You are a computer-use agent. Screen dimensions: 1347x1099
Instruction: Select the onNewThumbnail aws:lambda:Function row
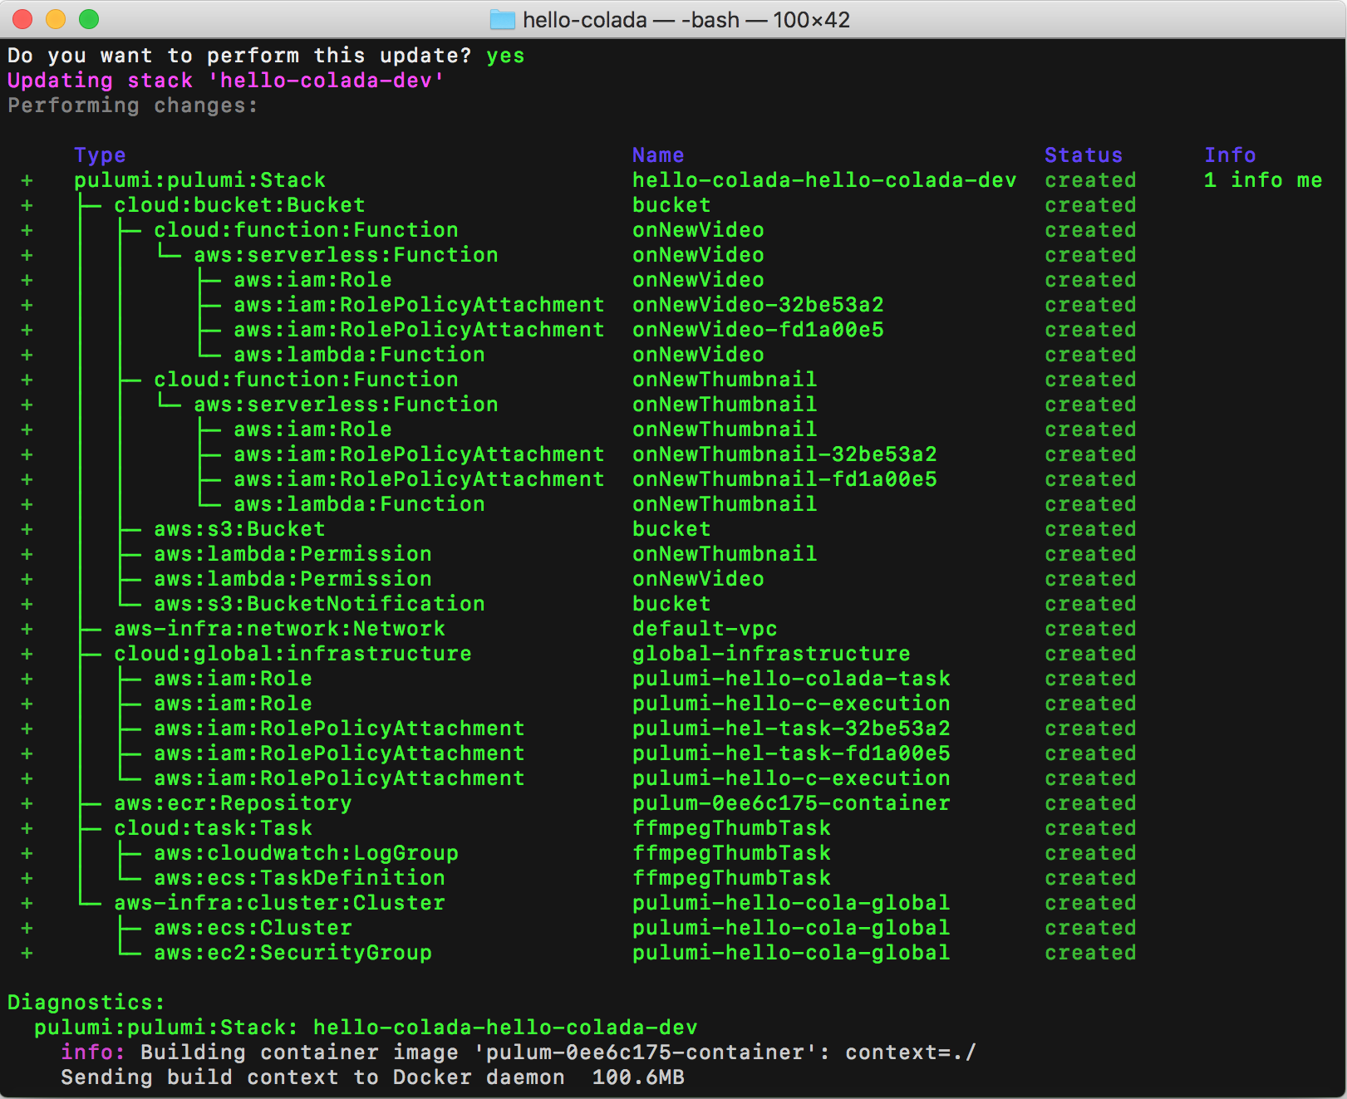pyautogui.click(x=725, y=504)
